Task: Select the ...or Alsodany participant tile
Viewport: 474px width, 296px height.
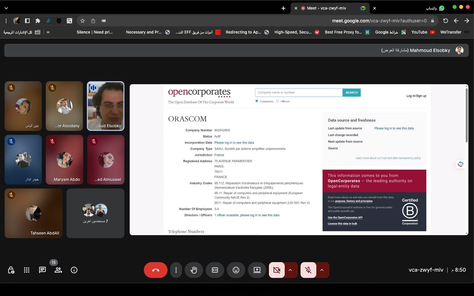Action: 64,106
